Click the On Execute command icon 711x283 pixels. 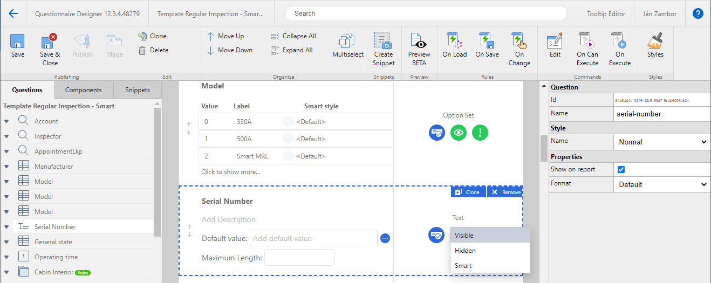619,41
